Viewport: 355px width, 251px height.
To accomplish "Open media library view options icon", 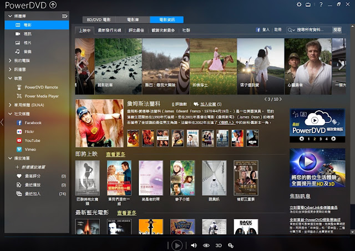I will (x=64, y=16).
